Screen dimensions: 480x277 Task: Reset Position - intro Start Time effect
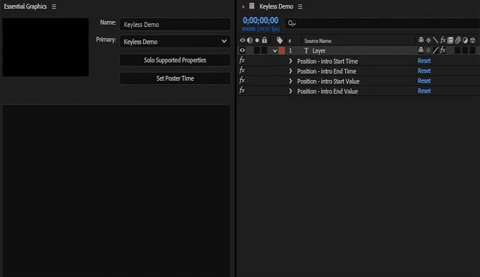click(x=424, y=61)
